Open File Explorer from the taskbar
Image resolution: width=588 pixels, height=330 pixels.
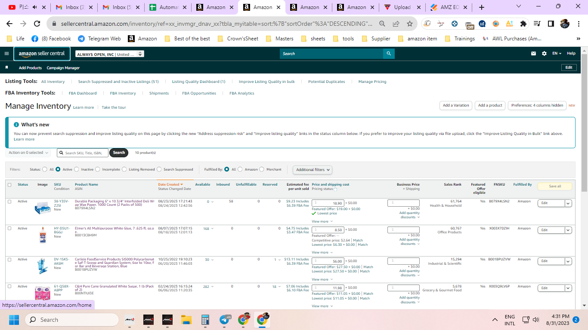point(186,320)
